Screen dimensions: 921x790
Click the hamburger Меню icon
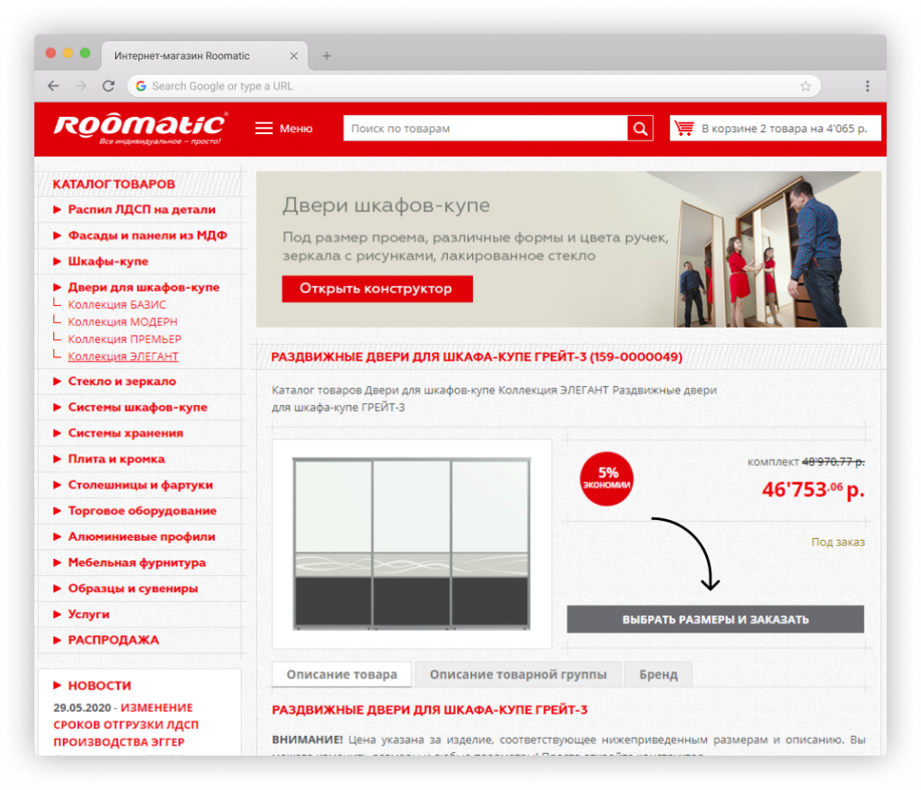click(264, 129)
